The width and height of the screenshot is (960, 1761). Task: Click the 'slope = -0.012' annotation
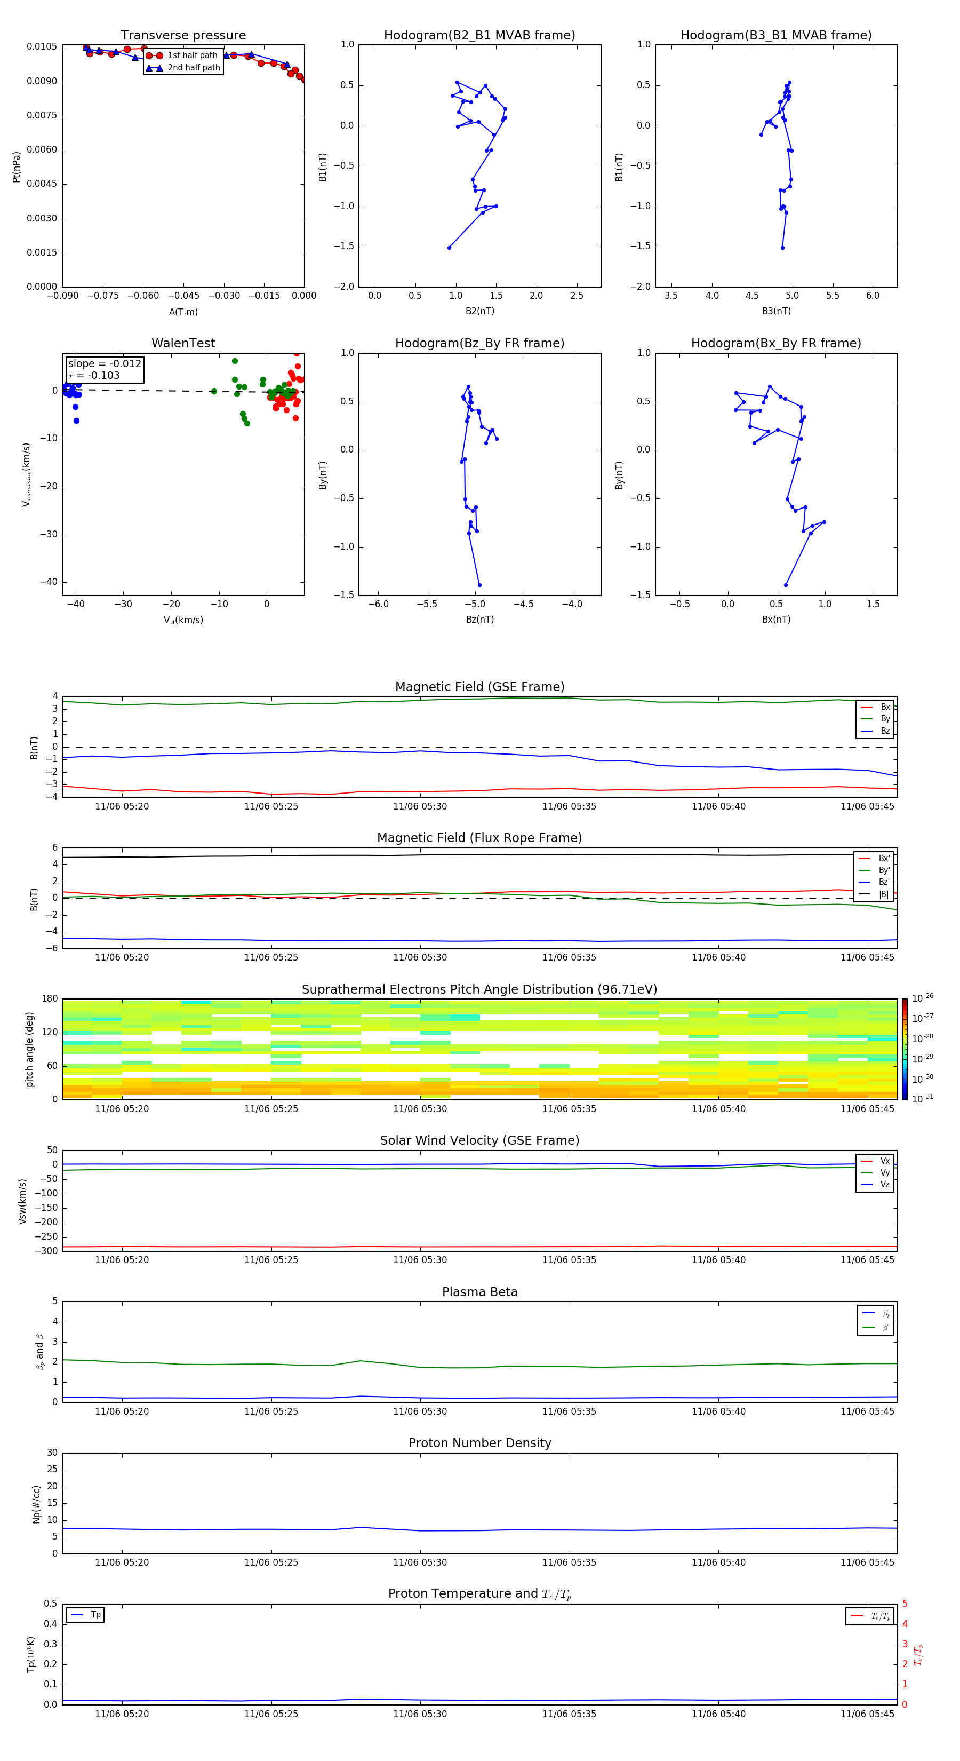click(105, 364)
